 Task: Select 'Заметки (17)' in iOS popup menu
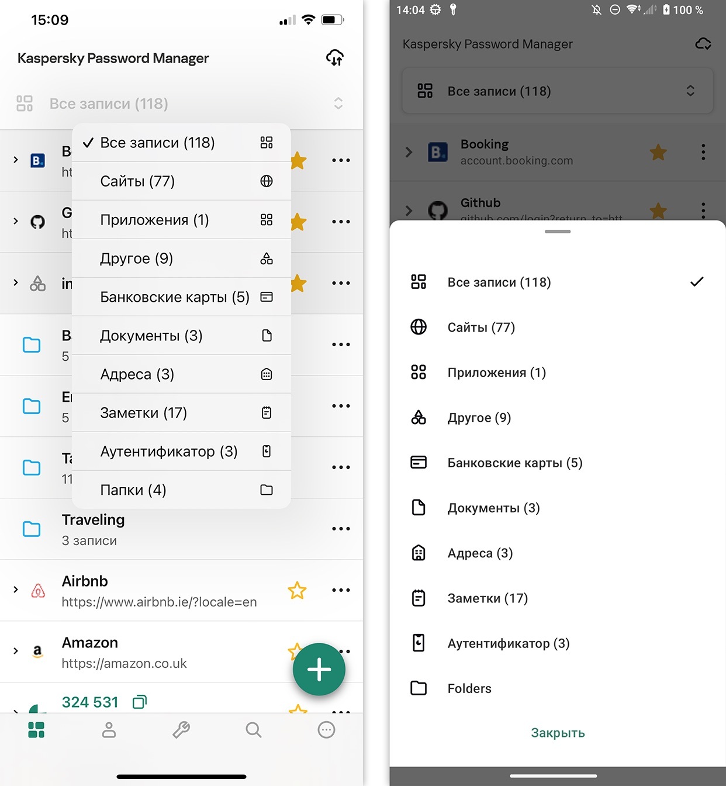[x=181, y=413]
